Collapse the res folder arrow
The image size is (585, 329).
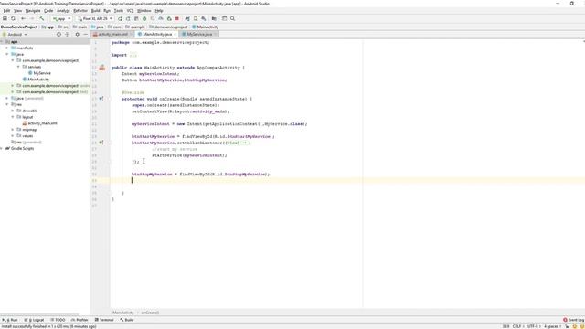7,104
